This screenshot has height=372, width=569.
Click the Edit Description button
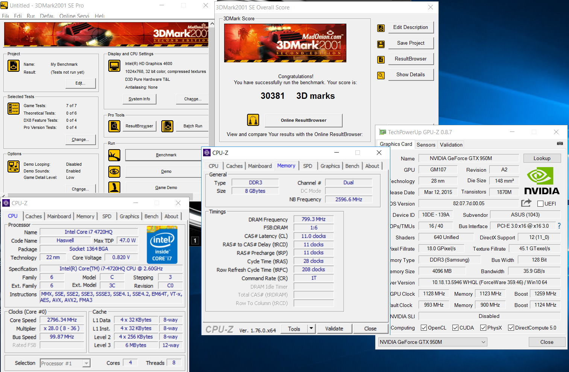coord(411,27)
